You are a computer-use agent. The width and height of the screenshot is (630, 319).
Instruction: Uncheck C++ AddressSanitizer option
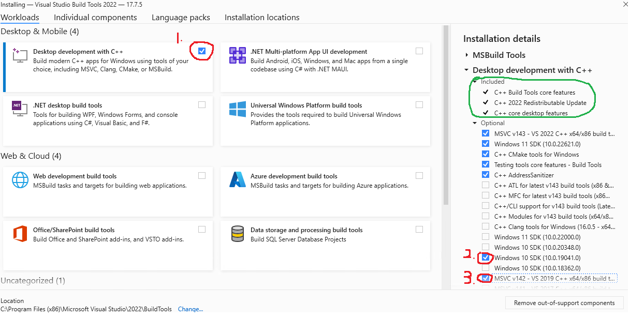(x=486, y=175)
